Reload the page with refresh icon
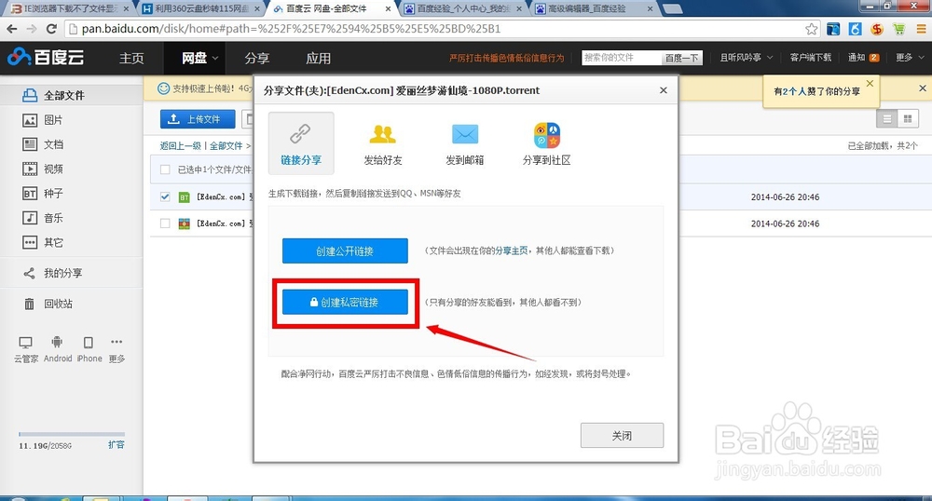This screenshot has height=501, width=932. coord(51,29)
